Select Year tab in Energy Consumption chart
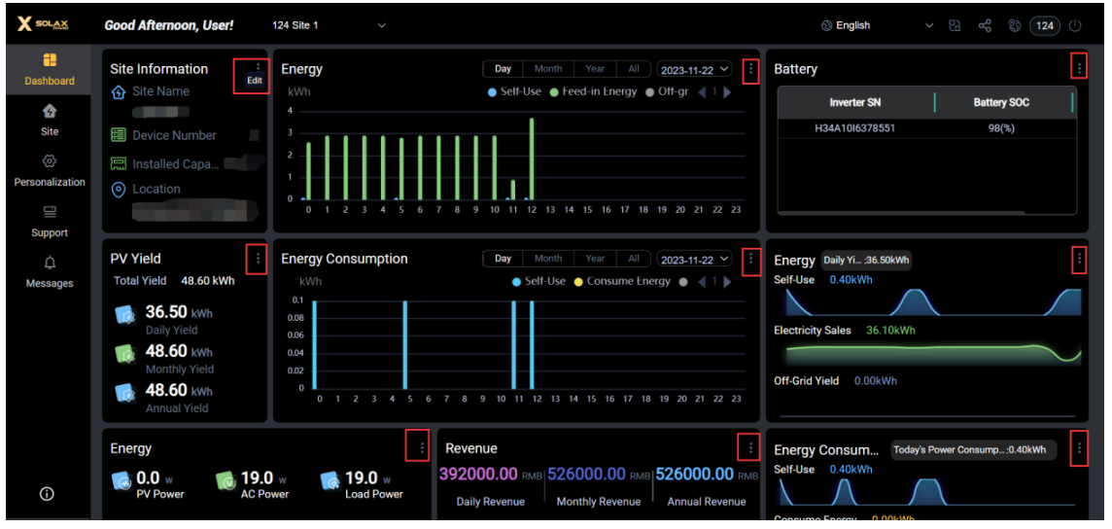This screenshot has height=529, width=1112. pos(595,259)
